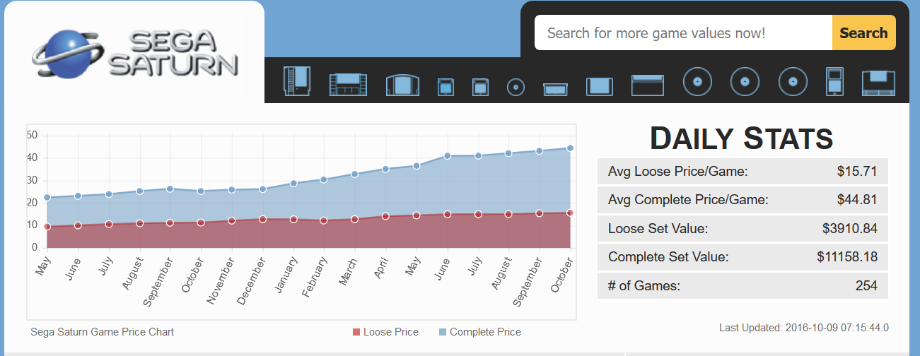Click the short flat cartridge right of the small disc

tap(555, 88)
